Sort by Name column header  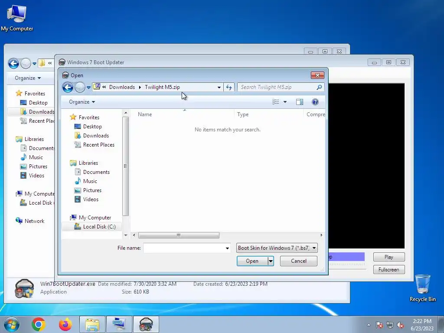pyautogui.click(x=145, y=114)
